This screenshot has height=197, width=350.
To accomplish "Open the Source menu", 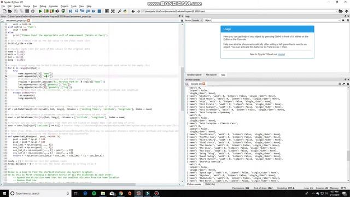I will tap(27, 6).
